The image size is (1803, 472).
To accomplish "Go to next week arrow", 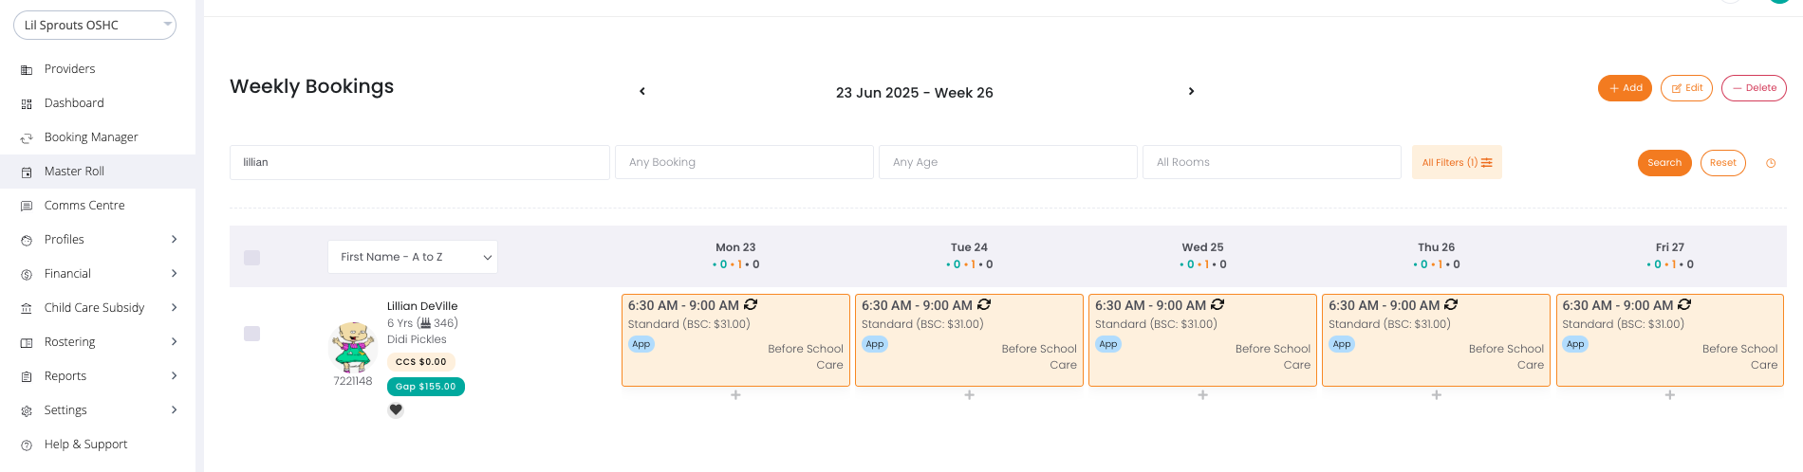I will [1191, 91].
